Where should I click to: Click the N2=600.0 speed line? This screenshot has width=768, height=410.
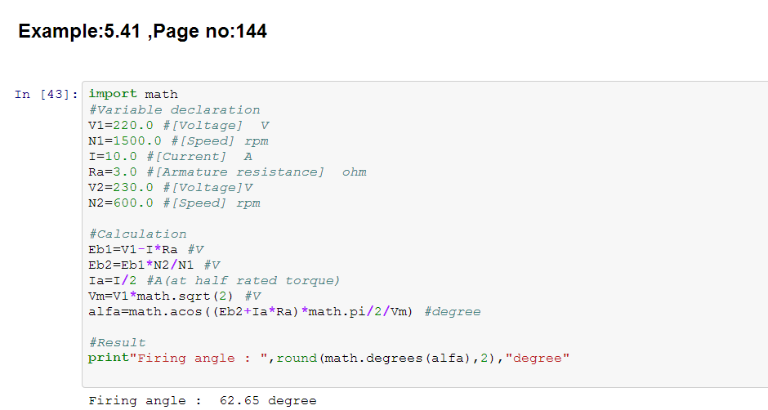(x=174, y=203)
